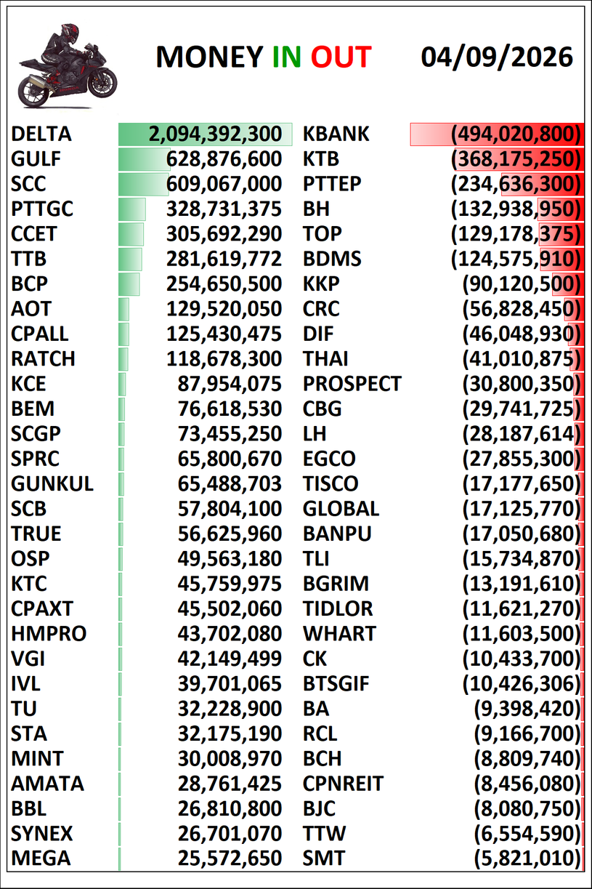The image size is (592, 889).
Task: Click the AOT ticker label
Action: (31, 309)
